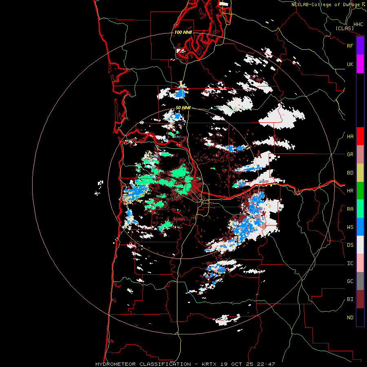Select the GR legend color block
Image resolution: width=367 pixels, height=367 pixels.
click(x=360, y=155)
